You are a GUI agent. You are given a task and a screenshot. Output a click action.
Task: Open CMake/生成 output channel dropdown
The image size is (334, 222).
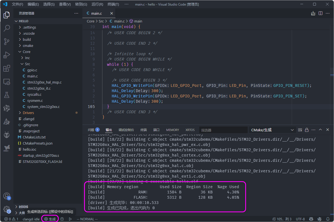click(x=272, y=130)
